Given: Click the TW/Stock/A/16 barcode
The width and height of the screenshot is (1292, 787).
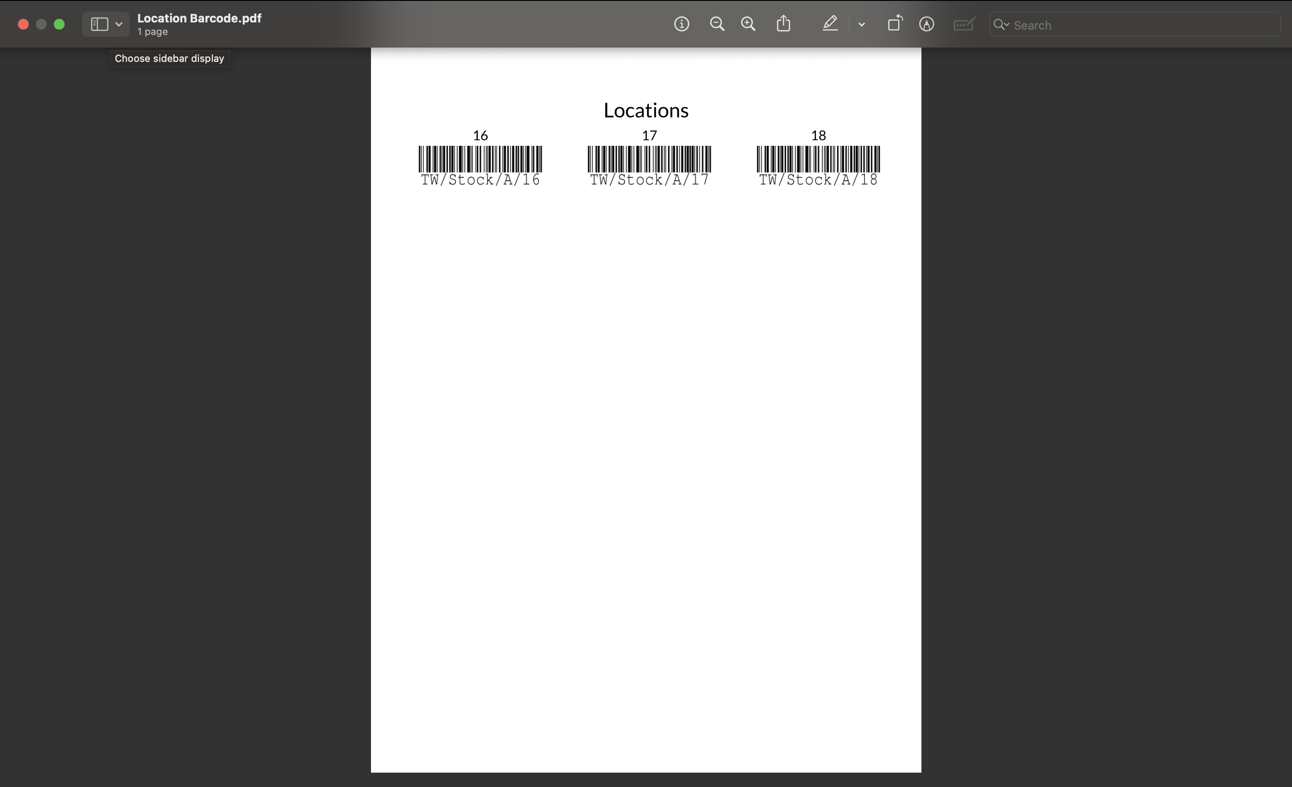Looking at the screenshot, I should tap(480, 158).
